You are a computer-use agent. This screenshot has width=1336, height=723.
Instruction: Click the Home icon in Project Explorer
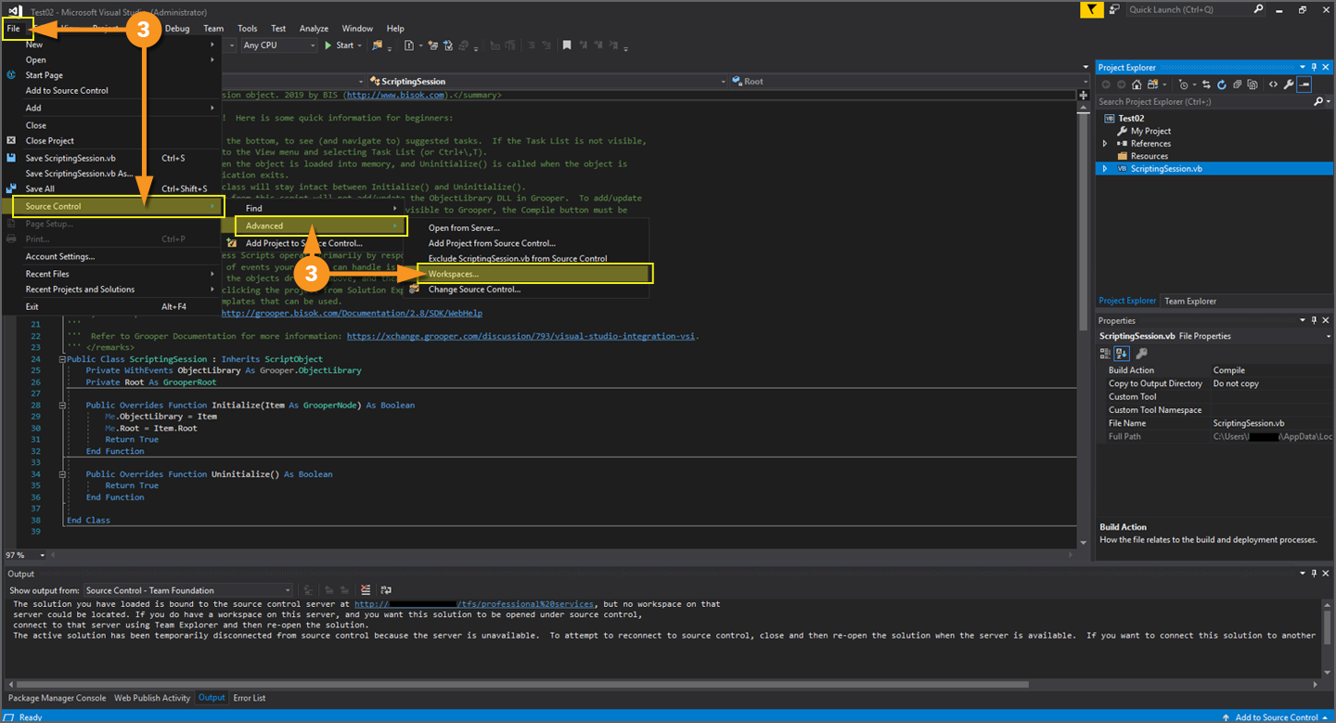pyautogui.click(x=1137, y=84)
